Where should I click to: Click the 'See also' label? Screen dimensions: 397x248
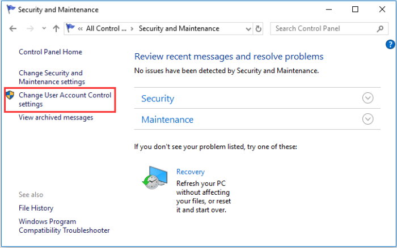click(x=31, y=195)
